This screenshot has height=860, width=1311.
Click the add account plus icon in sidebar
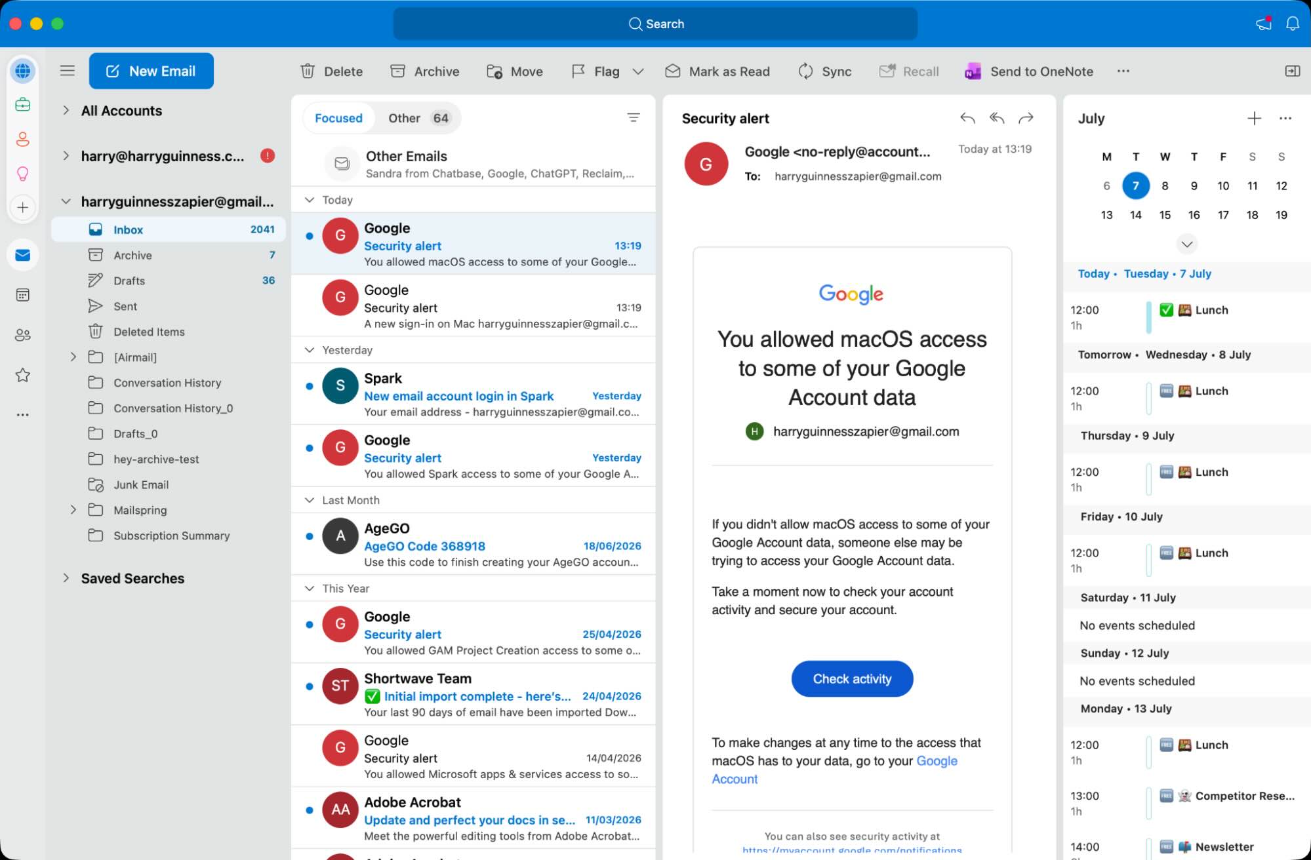coord(23,208)
